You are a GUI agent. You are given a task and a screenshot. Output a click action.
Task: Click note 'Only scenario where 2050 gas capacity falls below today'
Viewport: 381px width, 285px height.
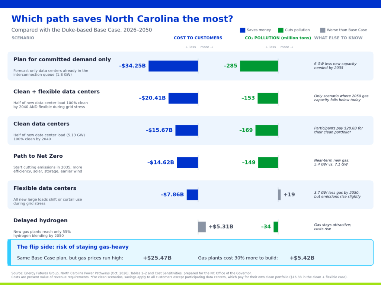(341, 98)
